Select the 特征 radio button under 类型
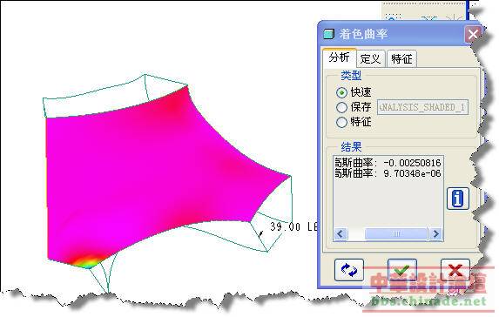The width and height of the screenshot is (499, 317). pyautogui.click(x=341, y=122)
